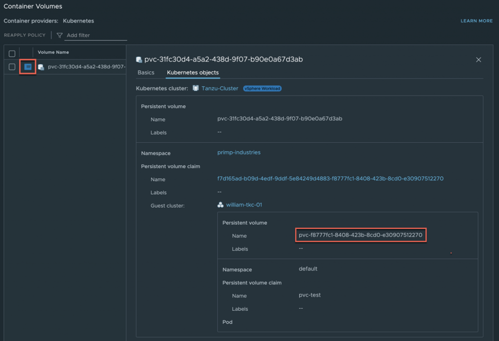This screenshot has height=341, width=499.
Task: Switch to the Basics tab
Action: (x=146, y=72)
